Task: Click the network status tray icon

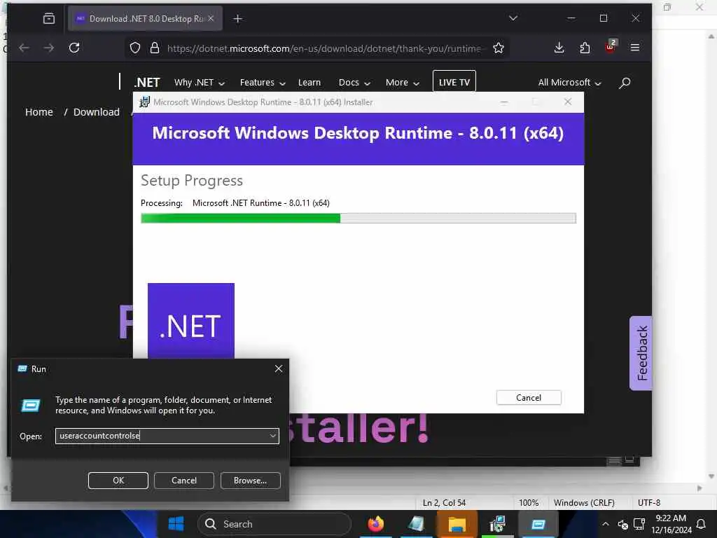Action: pos(639,524)
